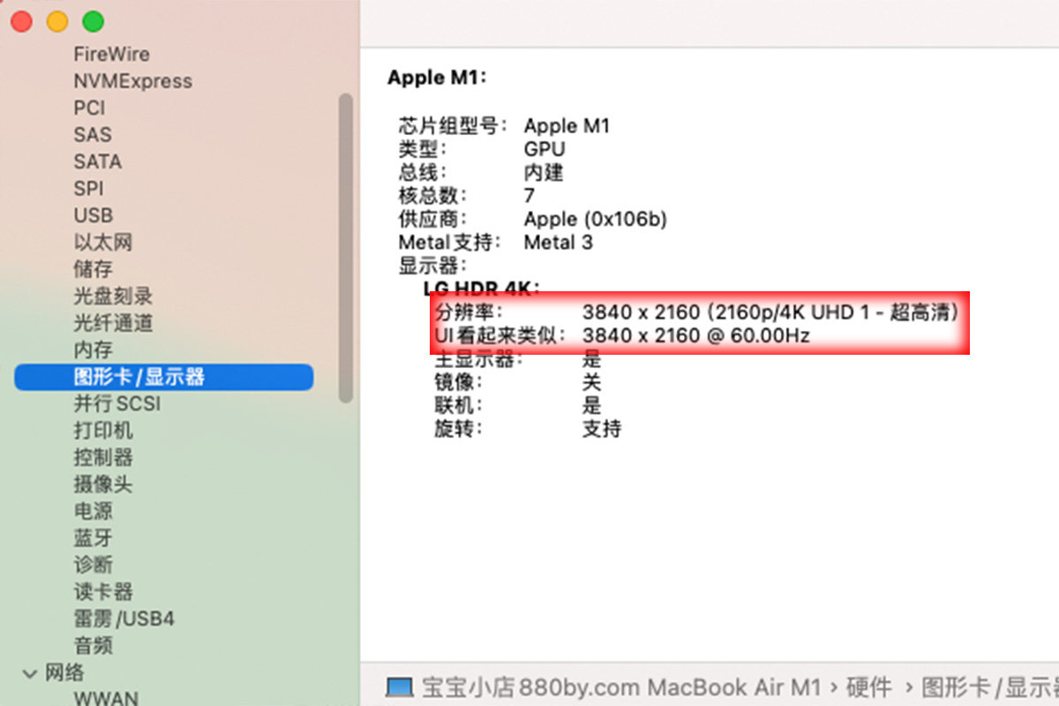Click the computer icon in path bar
The width and height of the screenshot is (1059, 706).
pyautogui.click(x=400, y=687)
